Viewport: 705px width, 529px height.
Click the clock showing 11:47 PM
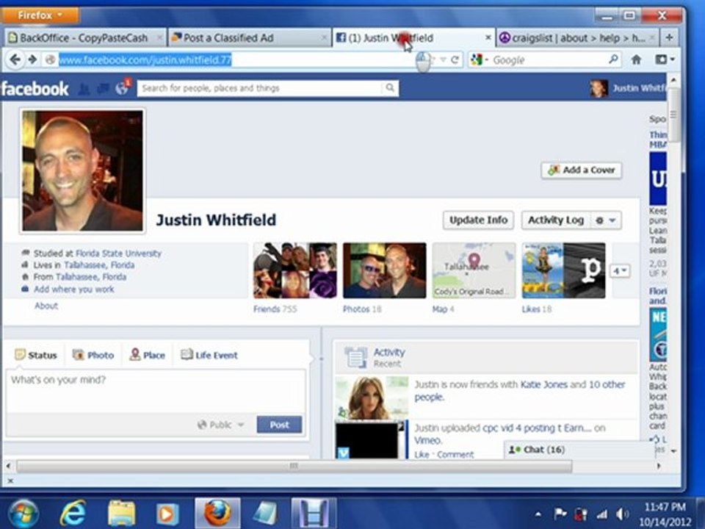(x=665, y=507)
